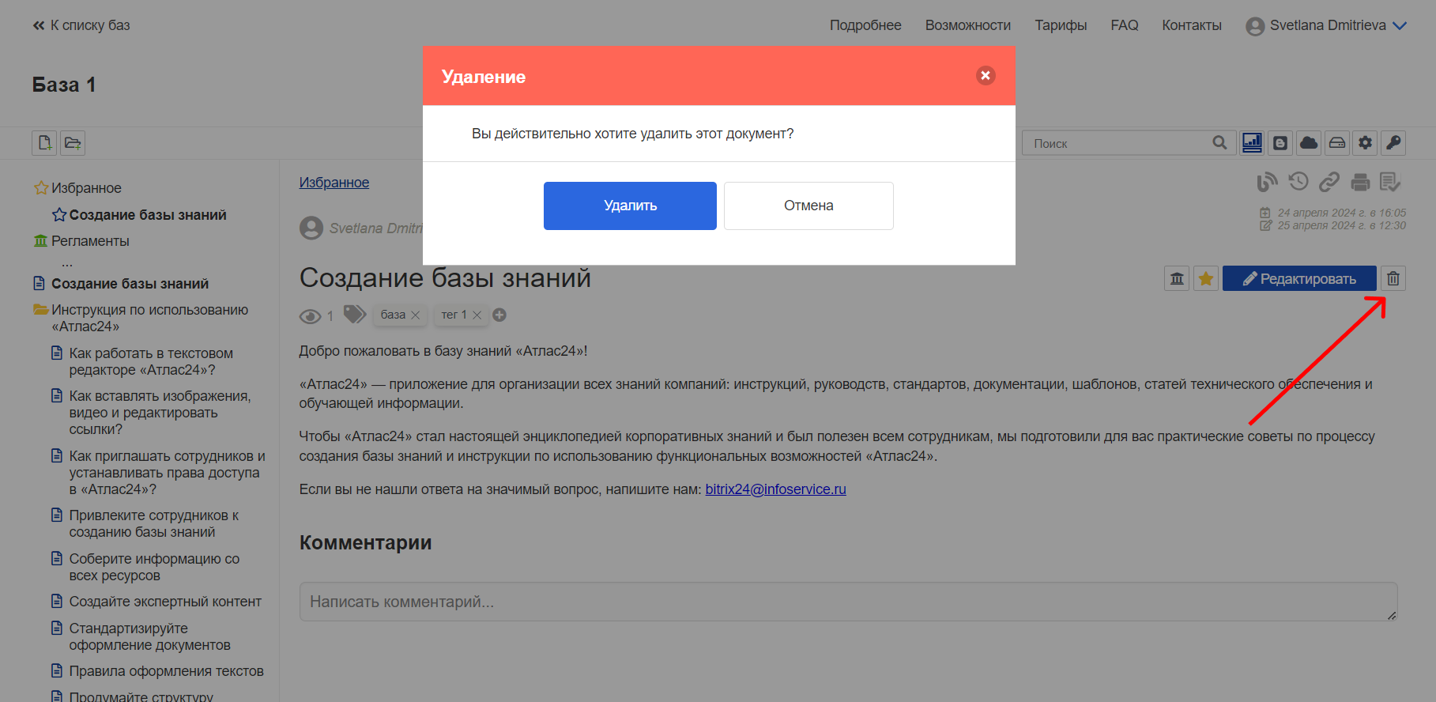This screenshot has width=1436, height=702.
Task: Open Создайте экспертный контент article
Action: [x=165, y=602]
